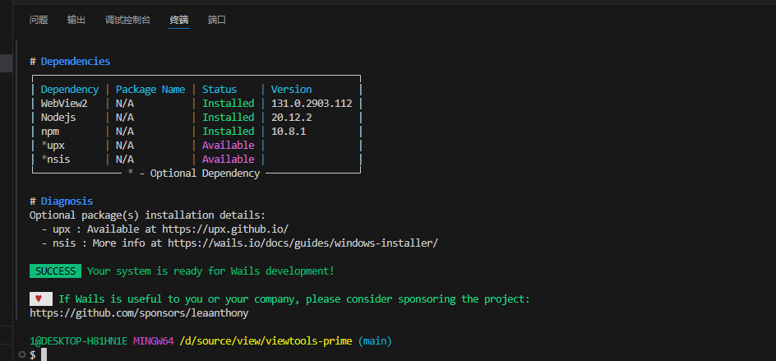Switch to the 问题 (Problems) tab
Viewport: 776px width, 361px height.
pos(39,20)
